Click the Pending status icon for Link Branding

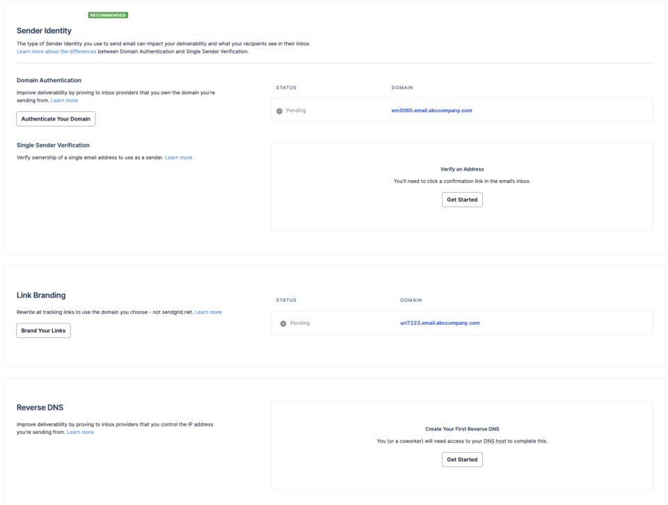point(283,323)
